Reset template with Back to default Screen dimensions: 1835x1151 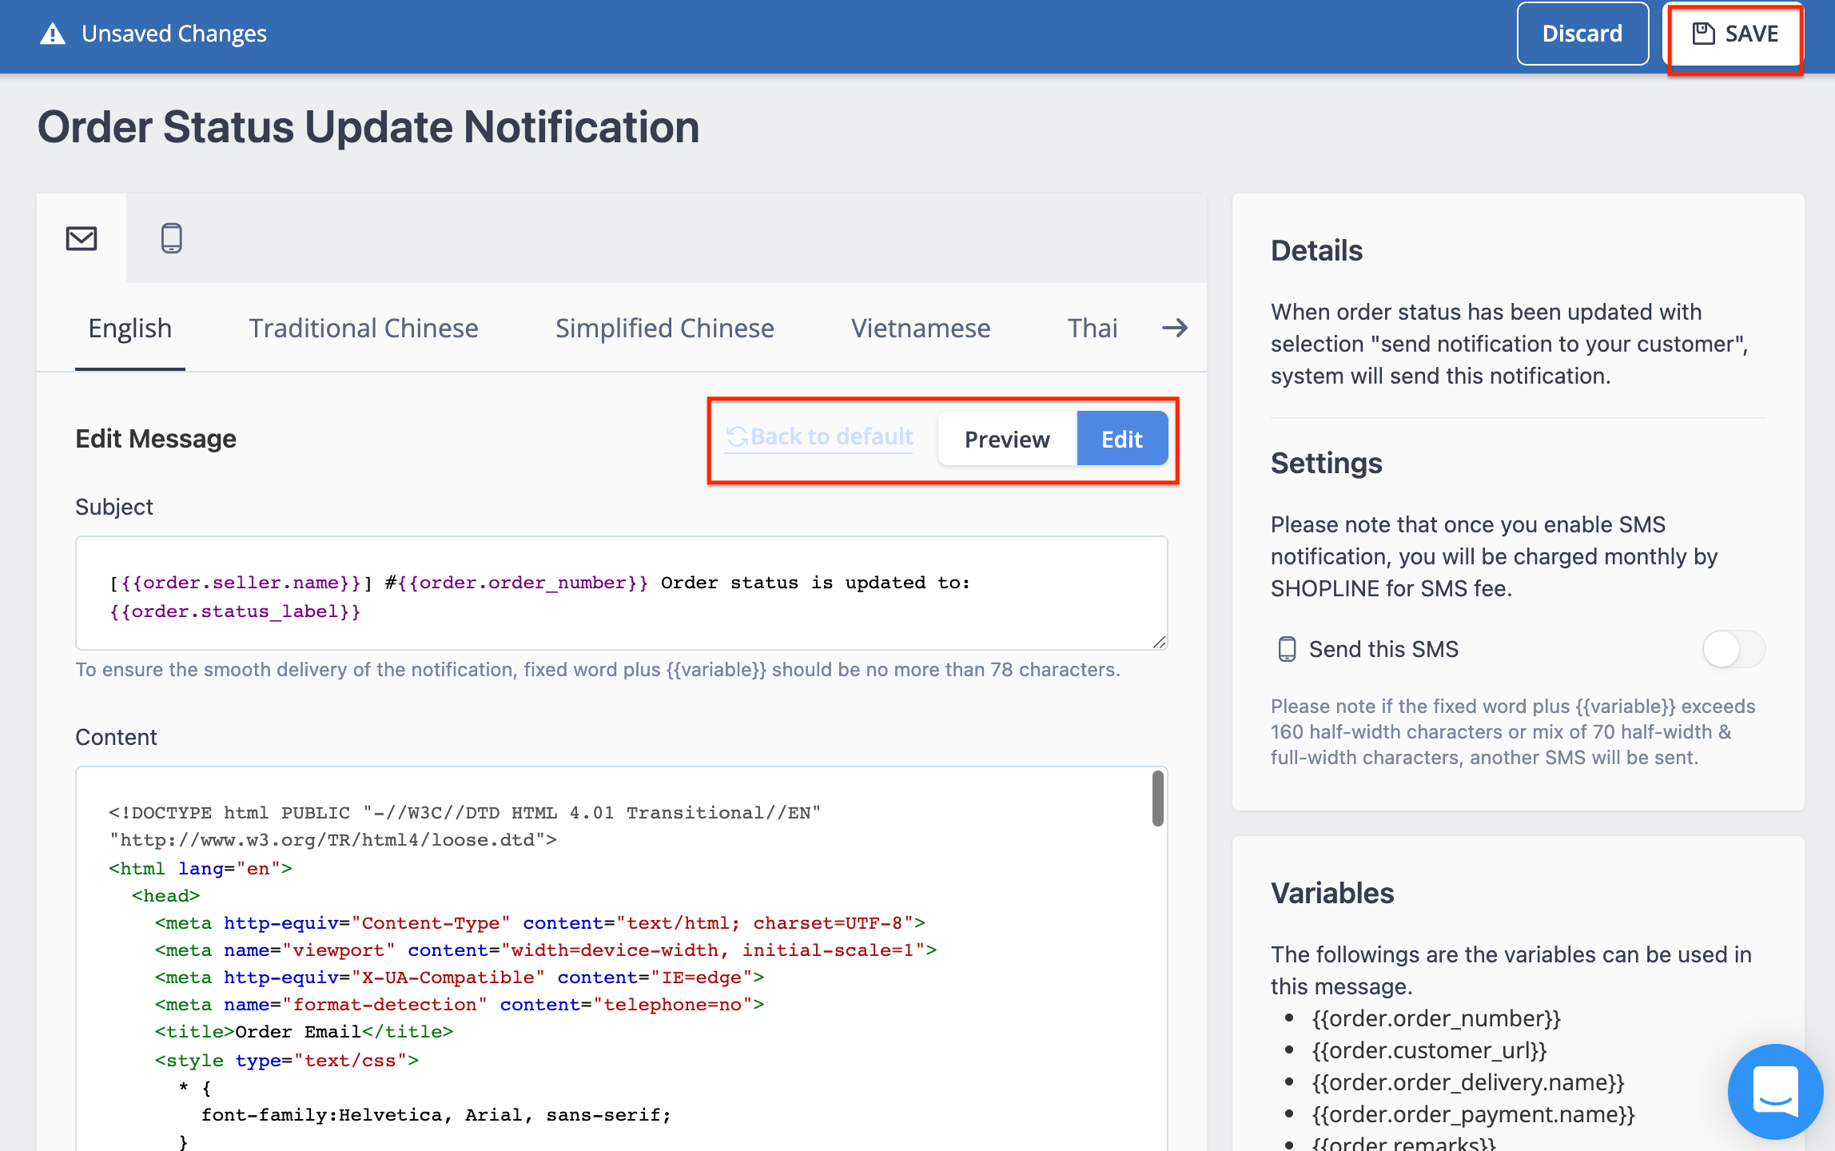(819, 437)
